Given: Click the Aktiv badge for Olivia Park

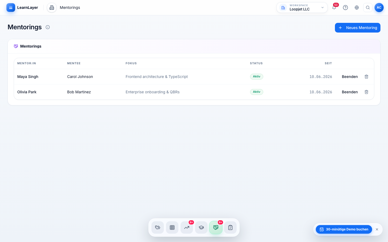Looking at the screenshot, I should [257, 92].
